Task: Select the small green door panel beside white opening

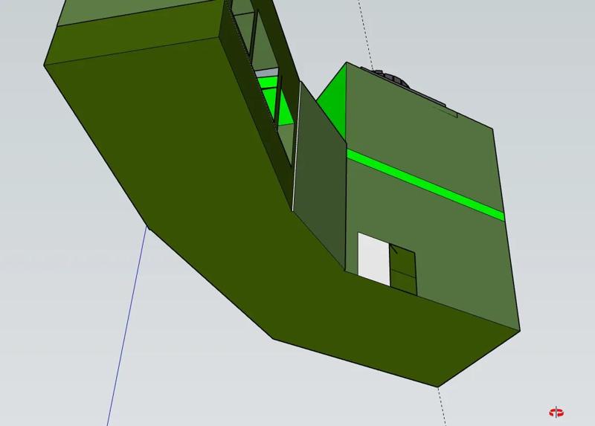Action: [x=403, y=270]
